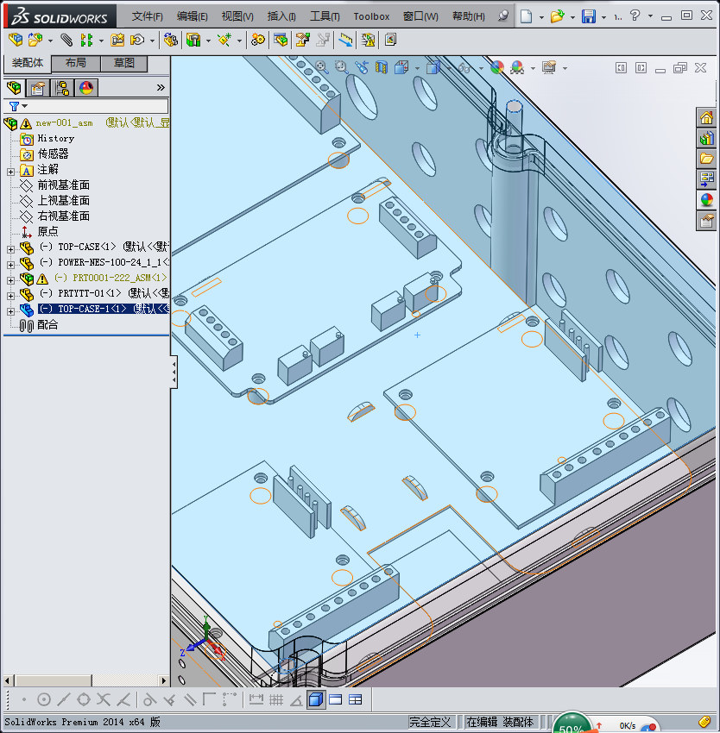The width and height of the screenshot is (720, 733).
Task: Click the Reference Geometry icon
Action: (224, 40)
